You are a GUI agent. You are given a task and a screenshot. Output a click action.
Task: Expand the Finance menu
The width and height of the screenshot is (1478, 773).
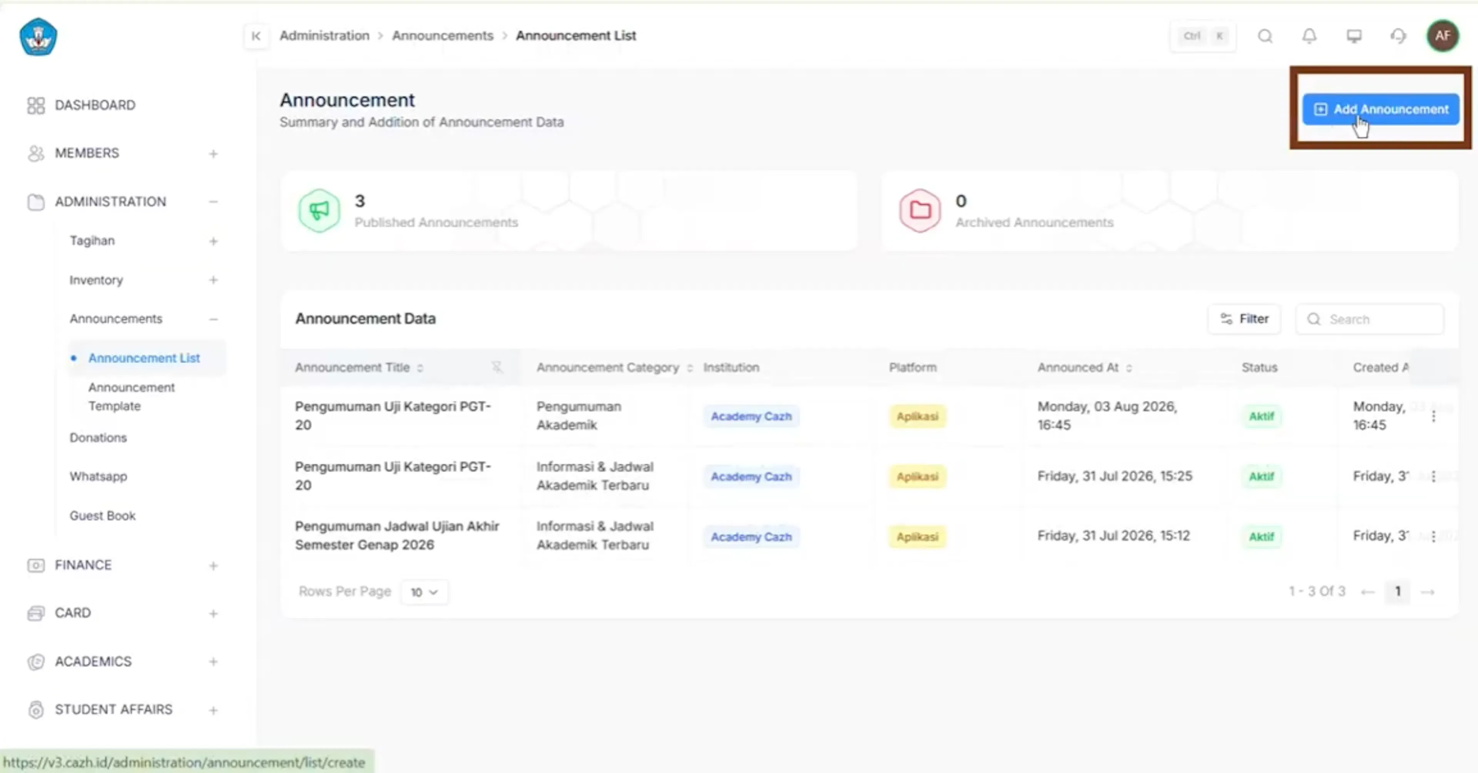[x=214, y=566]
